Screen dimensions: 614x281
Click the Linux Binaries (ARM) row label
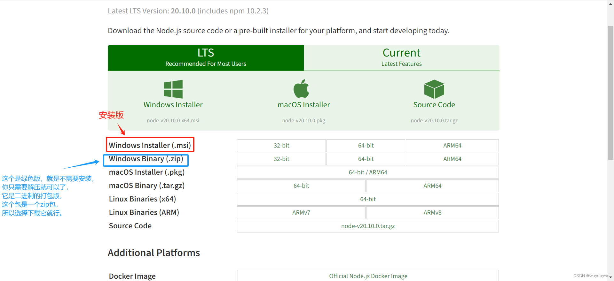click(144, 213)
